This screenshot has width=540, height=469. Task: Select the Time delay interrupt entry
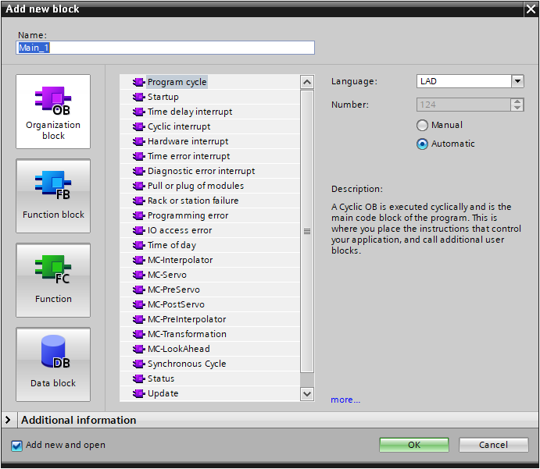209,112
